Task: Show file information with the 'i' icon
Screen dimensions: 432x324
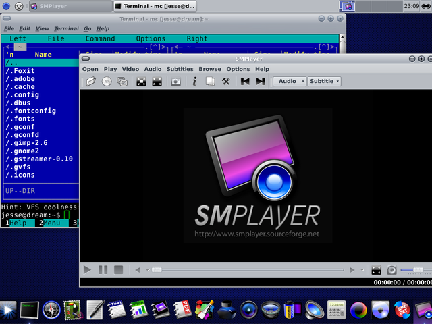Action: 194,81
